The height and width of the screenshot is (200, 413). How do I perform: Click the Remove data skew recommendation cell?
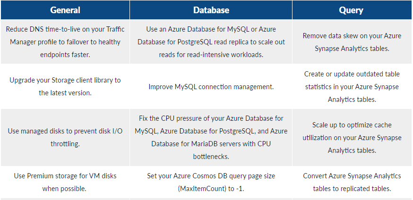[x=352, y=42]
